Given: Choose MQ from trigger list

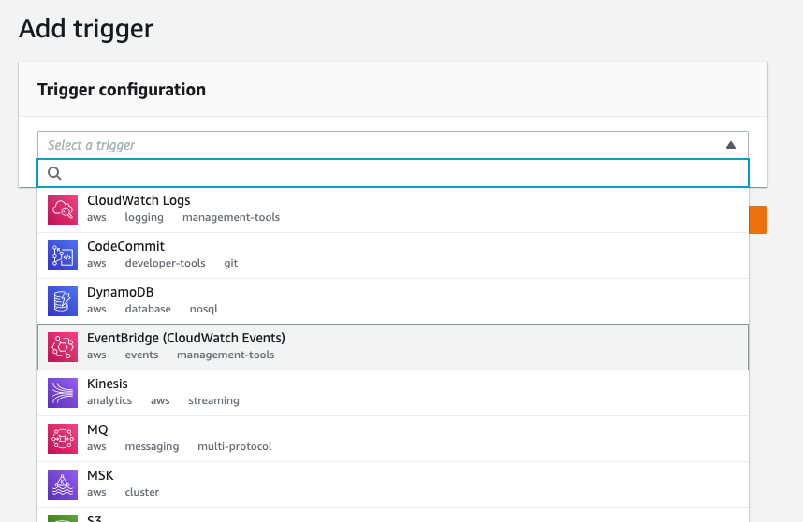Looking at the screenshot, I should coord(393,439).
